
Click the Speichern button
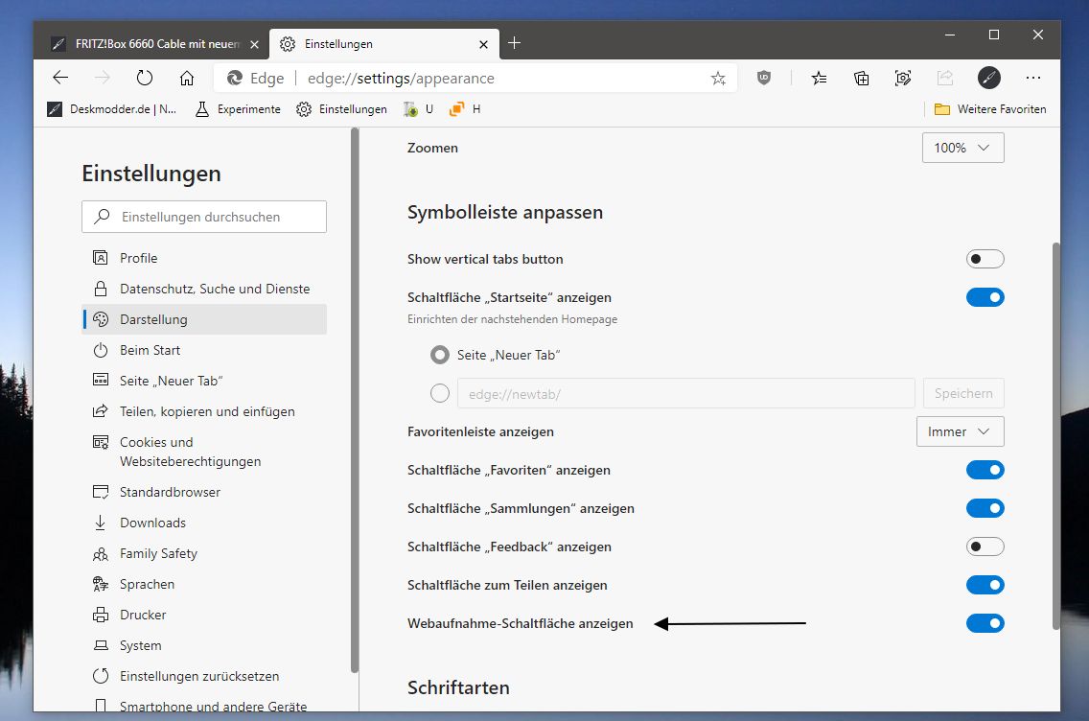963,393
